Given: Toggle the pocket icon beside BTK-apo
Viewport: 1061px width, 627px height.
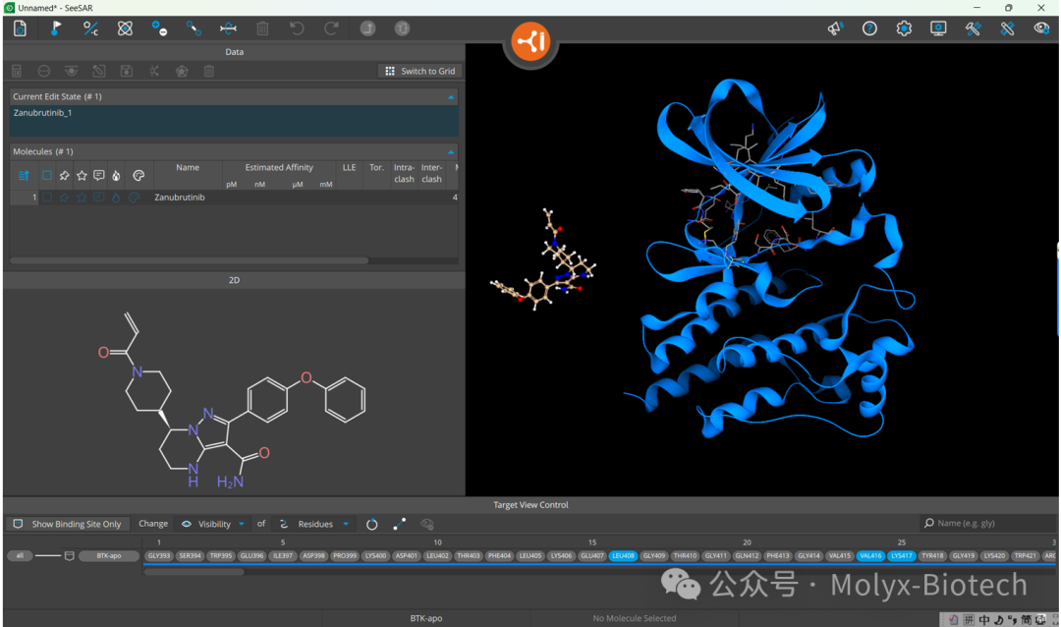Looking at the screenshot, I should pyautogui.click(x=69, y=556).
